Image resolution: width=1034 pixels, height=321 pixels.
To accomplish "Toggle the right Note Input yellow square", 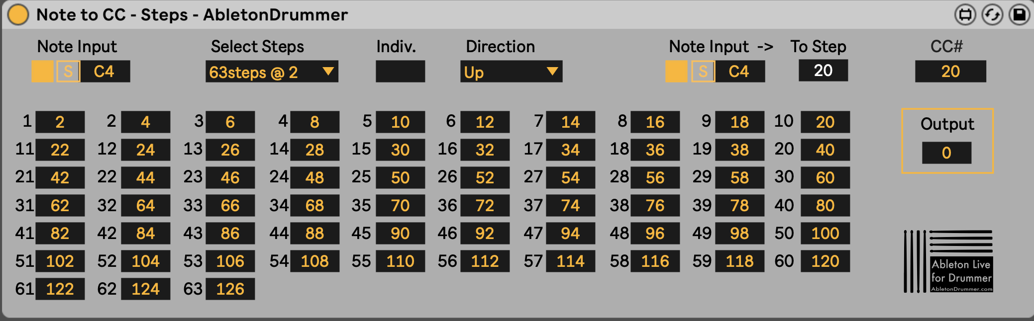I will [x=676, y=72].
